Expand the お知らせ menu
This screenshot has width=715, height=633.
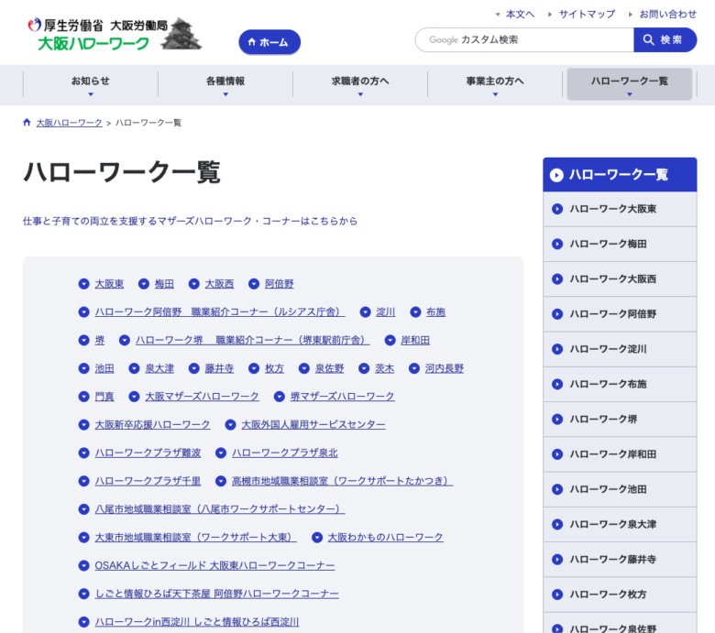tap(90, 84)
